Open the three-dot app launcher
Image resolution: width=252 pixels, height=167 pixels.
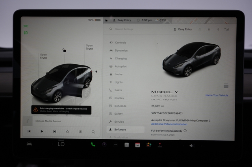coord(115,145)
